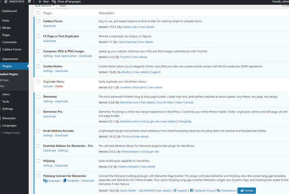Open Users in the sidebar
Image resolution: width=289 pixels, height=194 pixels.
click(x=6, y=94)
